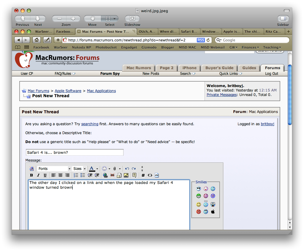Open Private Messages link
304x251 pixels.
point(222,95)
